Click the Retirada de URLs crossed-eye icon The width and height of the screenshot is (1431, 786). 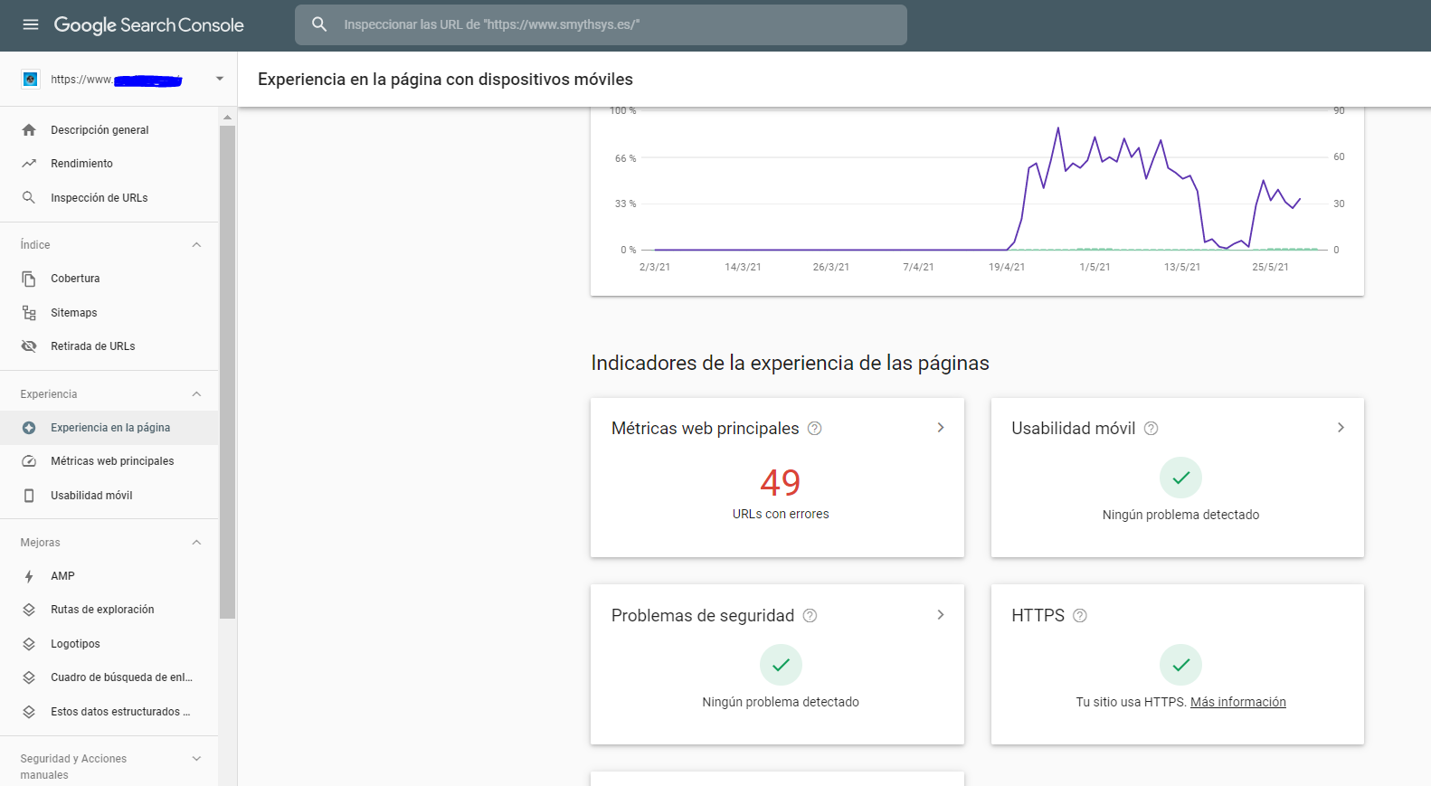coord(29,346)
